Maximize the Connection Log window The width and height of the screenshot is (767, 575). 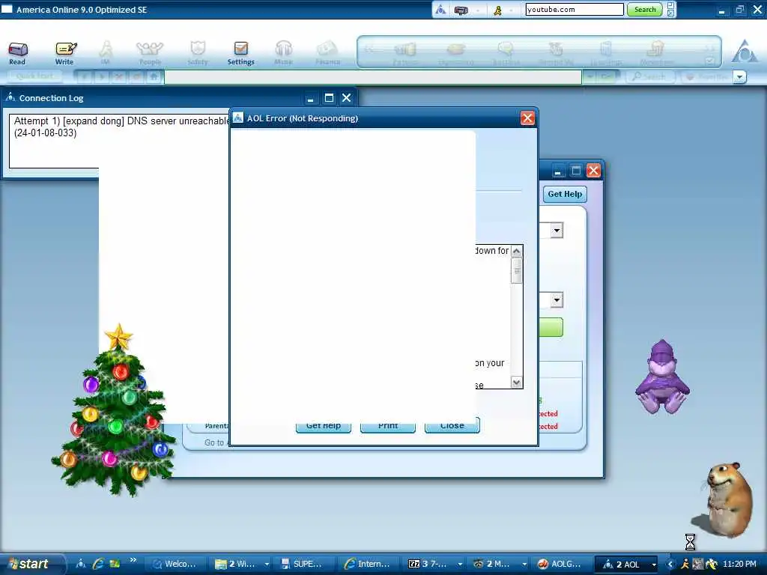[330, 98]
